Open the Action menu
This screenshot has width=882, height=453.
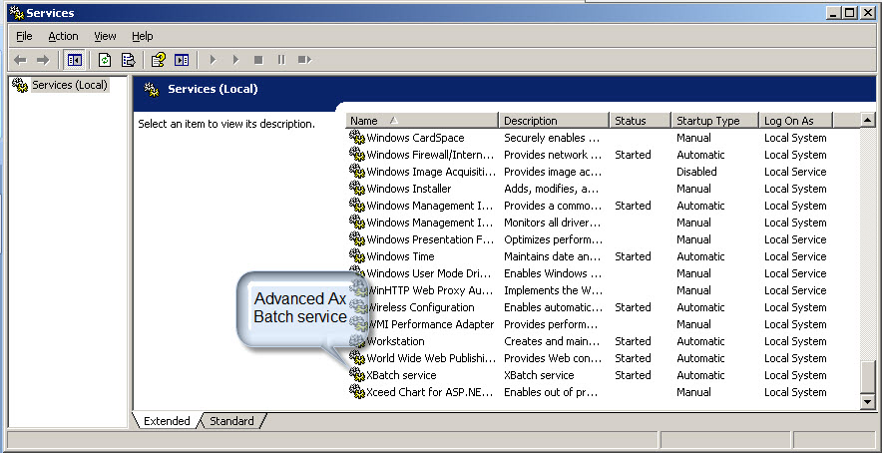coord(63,36)
